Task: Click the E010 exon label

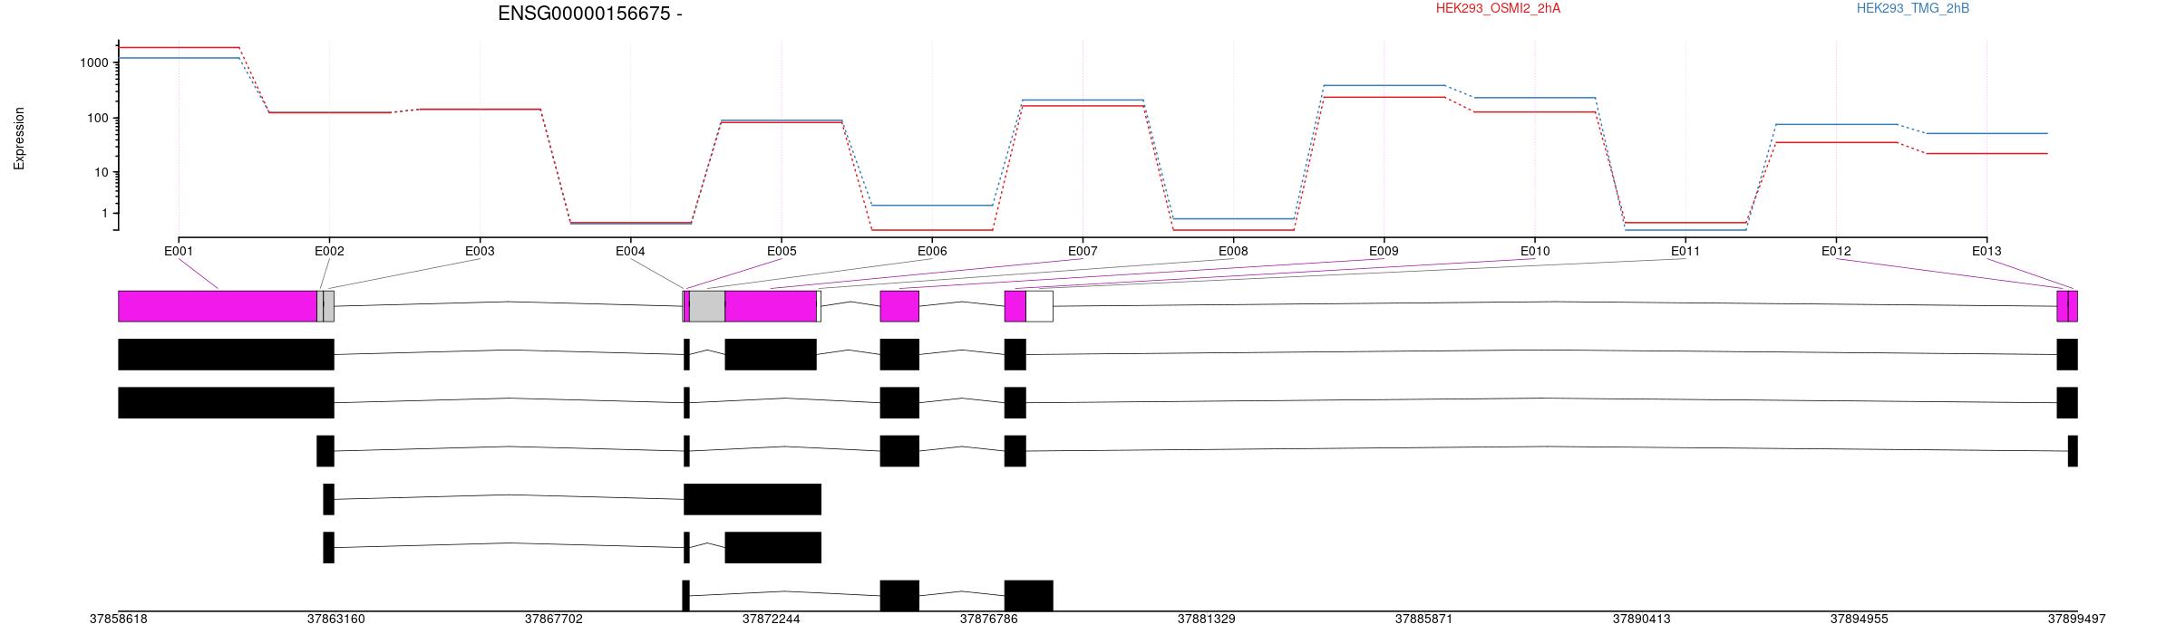Action: click(1535, 251)
